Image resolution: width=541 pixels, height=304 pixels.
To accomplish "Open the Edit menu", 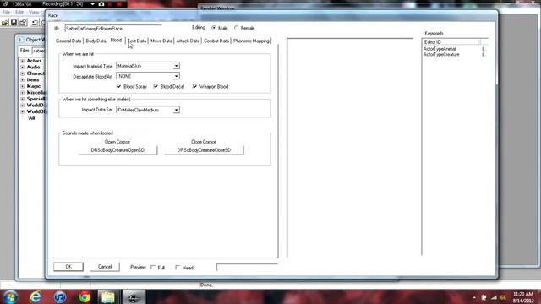I will (x=19, y=13).
